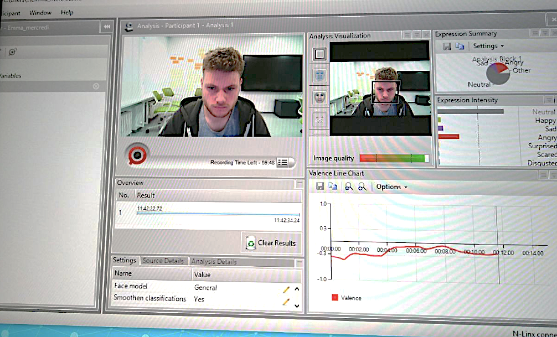Image resolution: width=557 pixels, height=337 pixels.
Task: Click the Analysis Visualization panel menu icon
Action: coord(407,35)
